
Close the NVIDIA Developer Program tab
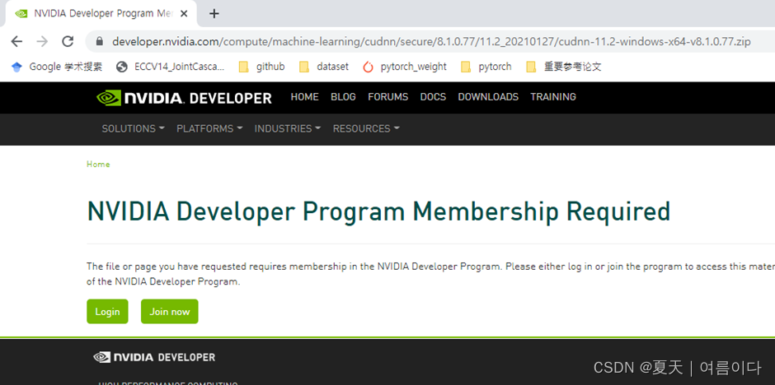click(184, 14)
